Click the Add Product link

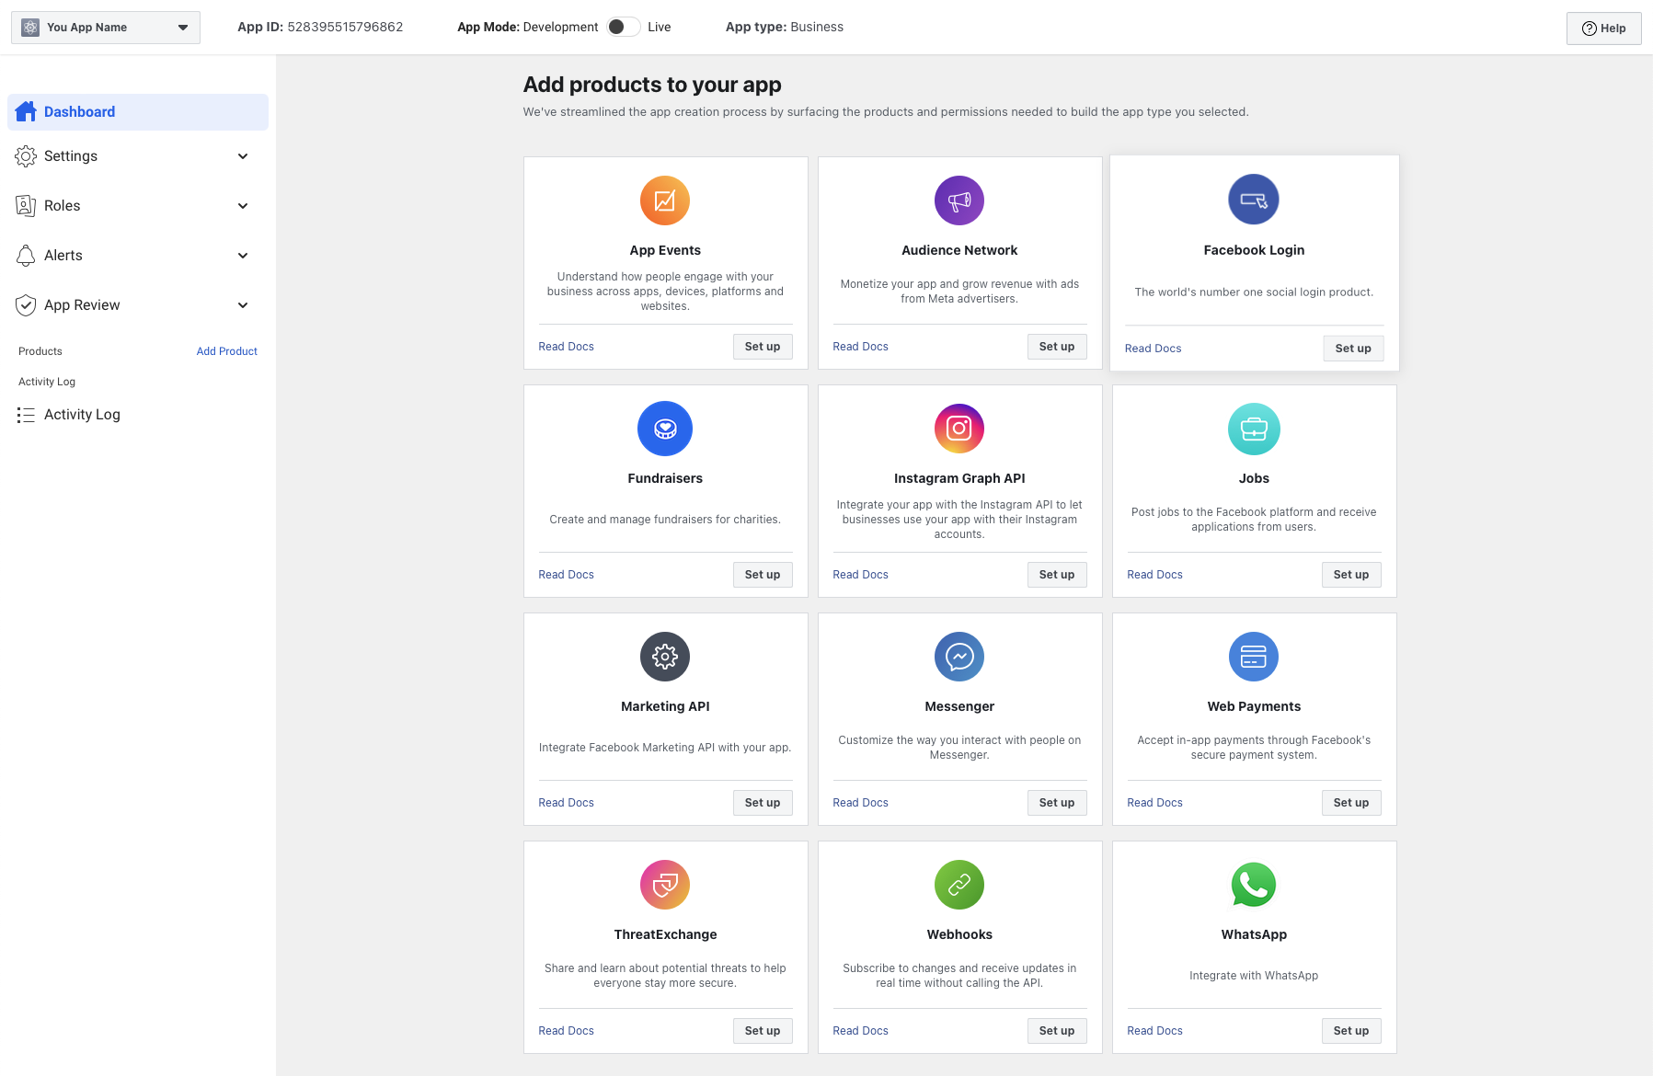[226, 351]
